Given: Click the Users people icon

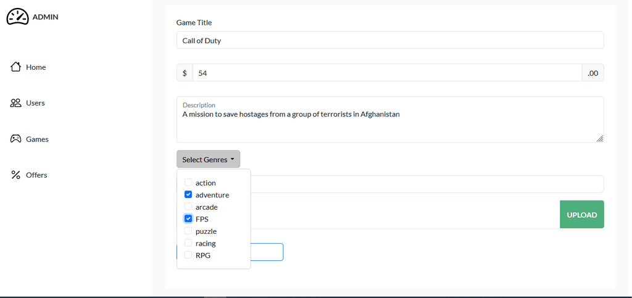Looking at the screenshot, I should click(x=15, y=103).
